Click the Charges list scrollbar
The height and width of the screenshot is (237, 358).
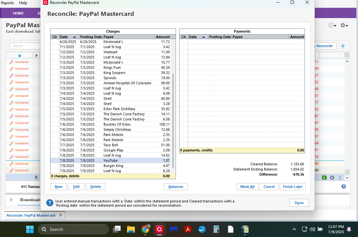click(173, 120)
